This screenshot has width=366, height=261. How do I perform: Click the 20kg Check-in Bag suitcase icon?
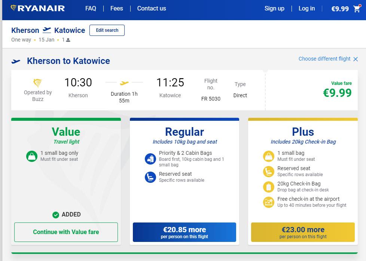[x=268, y=187]
